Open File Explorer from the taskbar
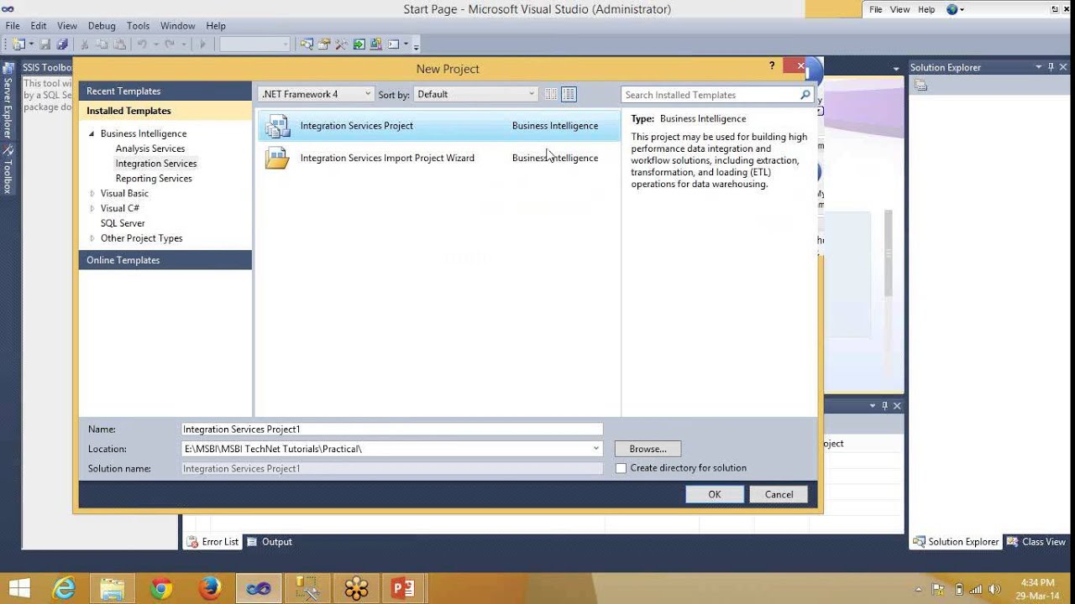The width and height of the screenshot is (1075, 604). (113, 588)
